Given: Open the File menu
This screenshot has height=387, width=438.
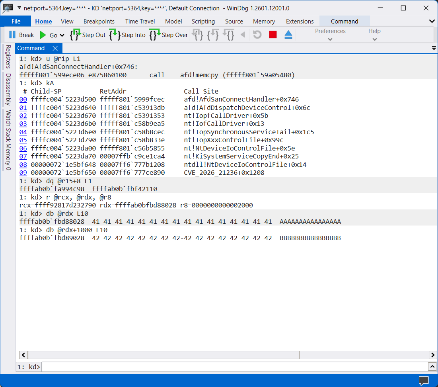Looking at the screenshot, I should pyautogui.click(x=16, y=21).
